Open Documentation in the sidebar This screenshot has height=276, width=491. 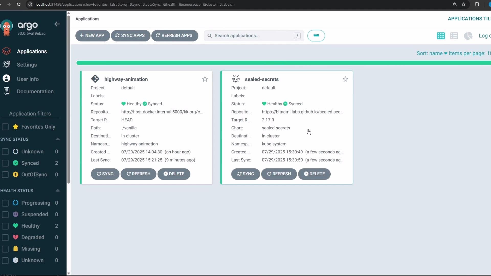click(35, 91)
